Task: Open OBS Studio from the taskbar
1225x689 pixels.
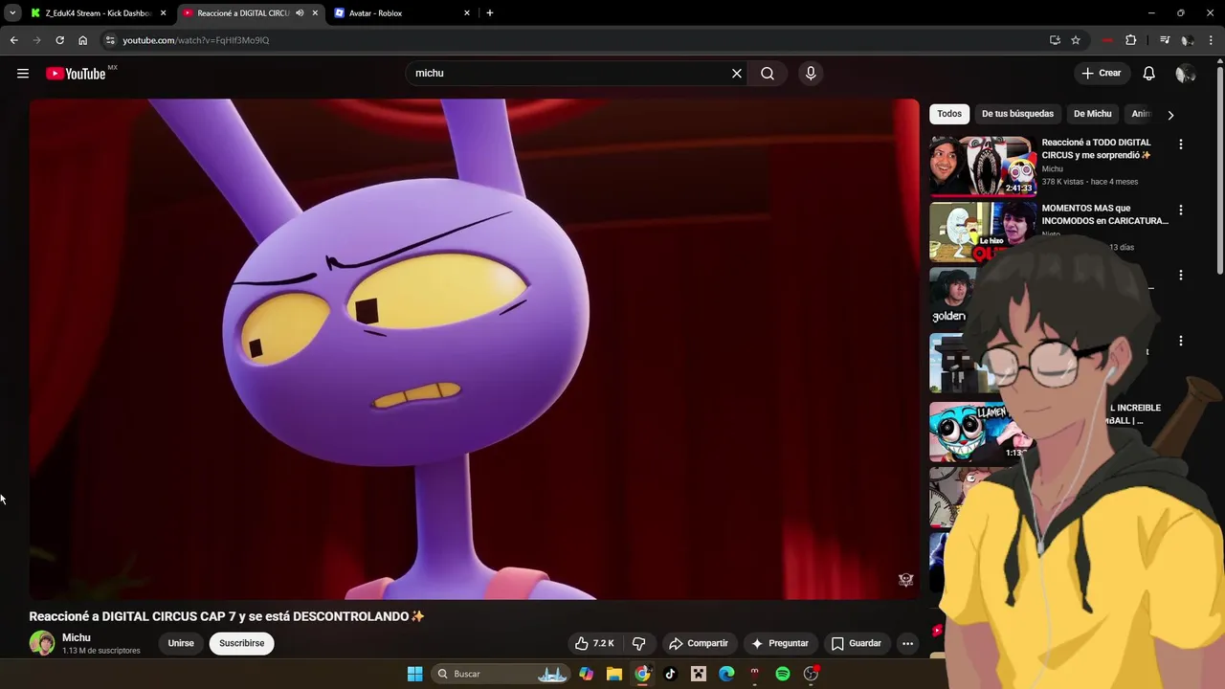Action: click(x=811, y=674)
